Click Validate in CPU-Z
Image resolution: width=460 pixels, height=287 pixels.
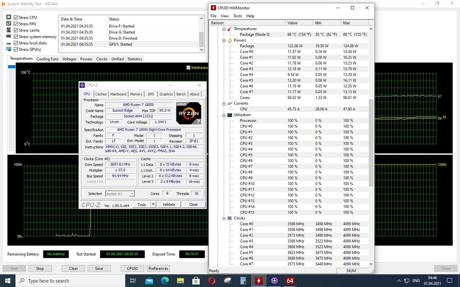coord(169,204)
